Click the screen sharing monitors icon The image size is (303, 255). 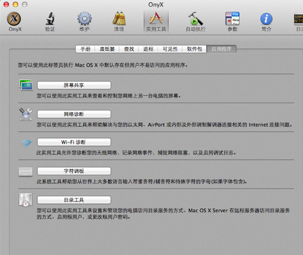point(26,85)
